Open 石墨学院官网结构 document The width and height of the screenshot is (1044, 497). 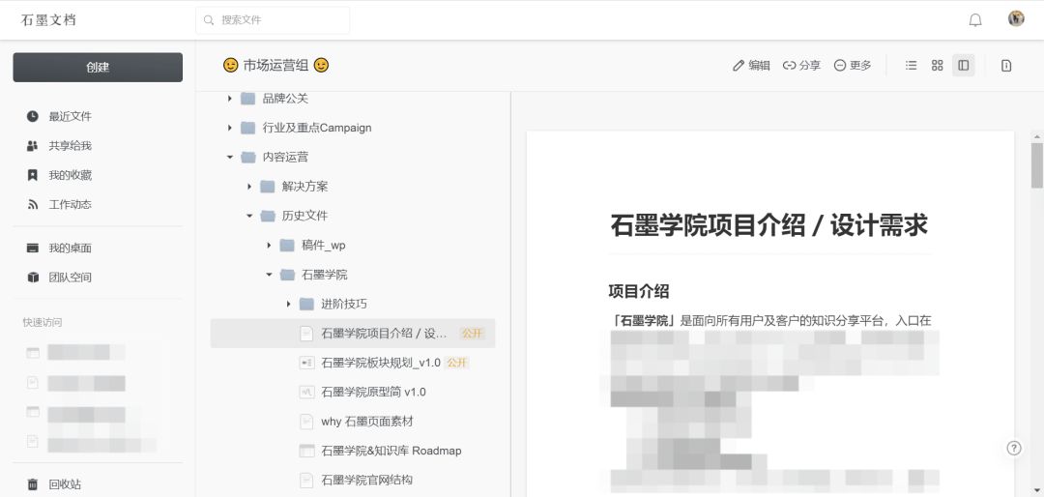pyautogui.click(x=367, y=480)
